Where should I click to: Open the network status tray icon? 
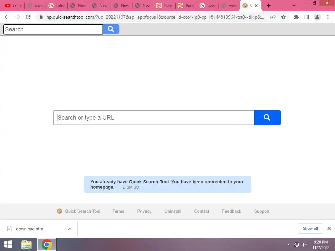click(296, 245)
